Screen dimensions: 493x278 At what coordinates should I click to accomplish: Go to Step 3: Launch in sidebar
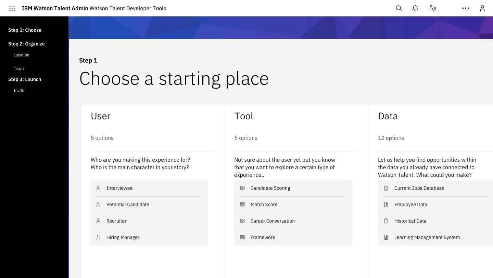point(25,79)
